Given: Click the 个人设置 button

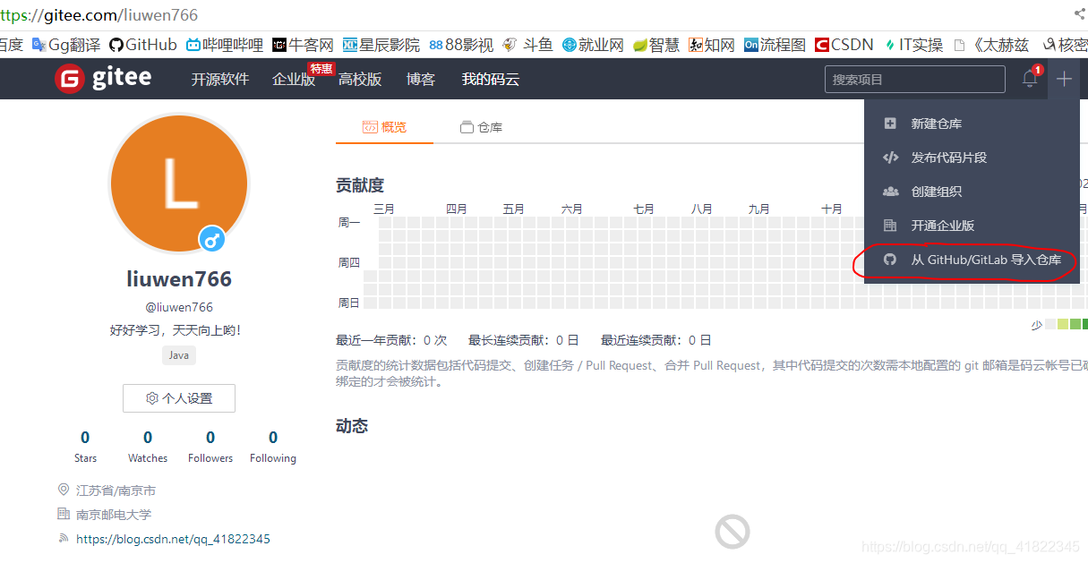Looking at the screenshot, I should [179, 398].
